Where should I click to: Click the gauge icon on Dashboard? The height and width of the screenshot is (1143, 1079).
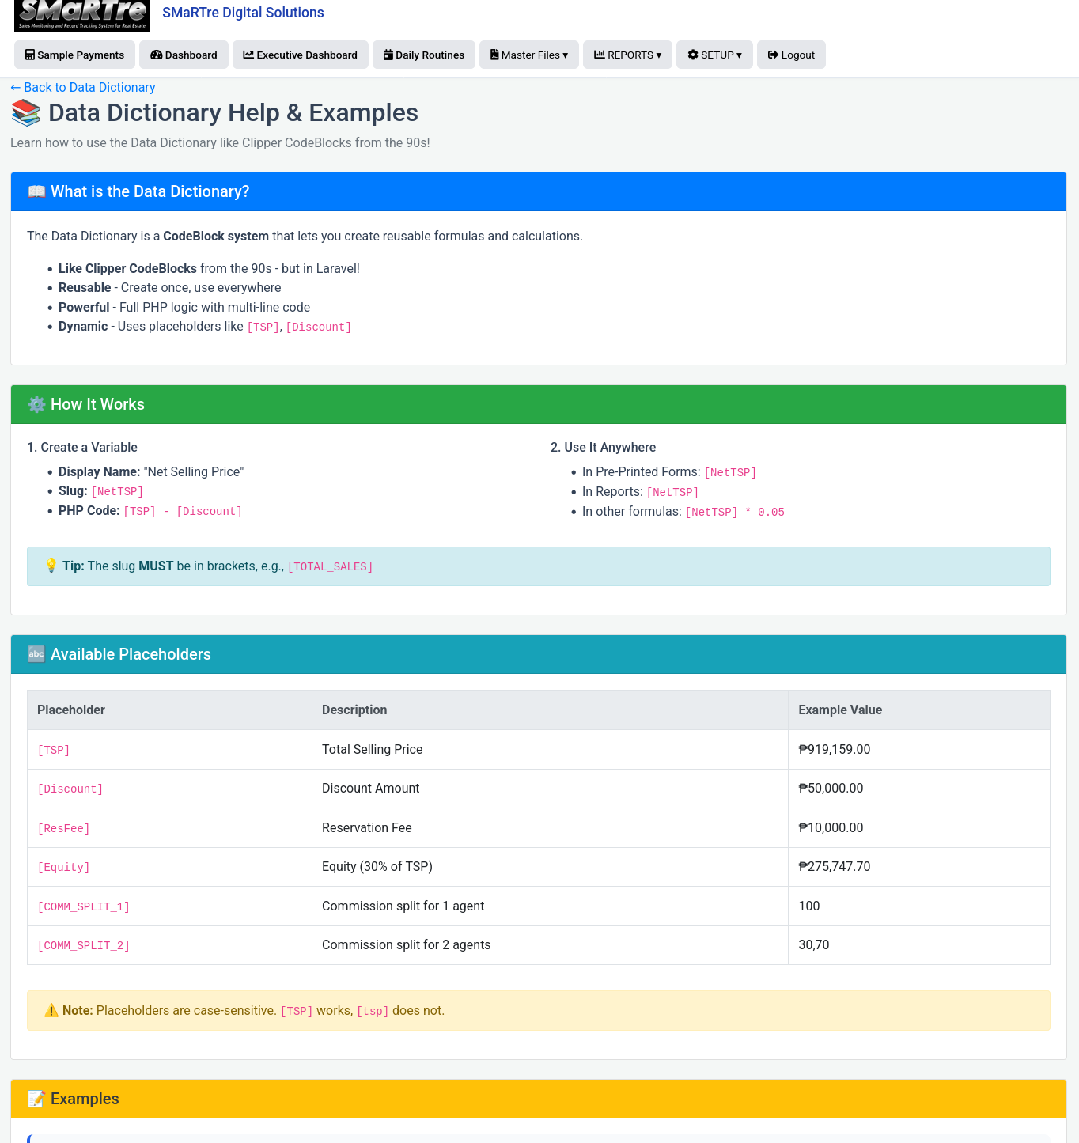point(157,55)
